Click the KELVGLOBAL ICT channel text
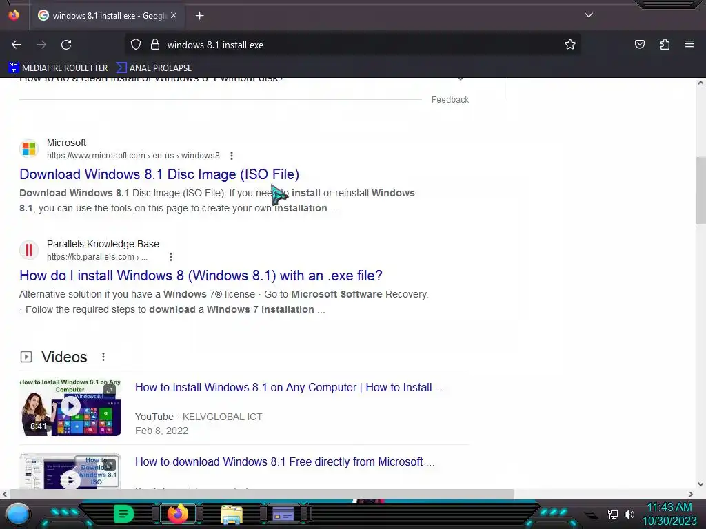The height and width of the screenshot is (529, 706). 223,417
